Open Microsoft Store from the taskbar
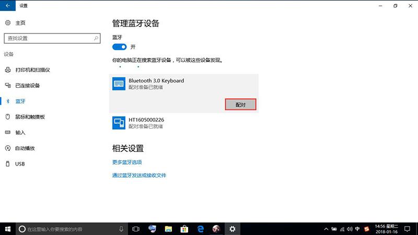This screenshot has height=235, width=418. point(184,229)
